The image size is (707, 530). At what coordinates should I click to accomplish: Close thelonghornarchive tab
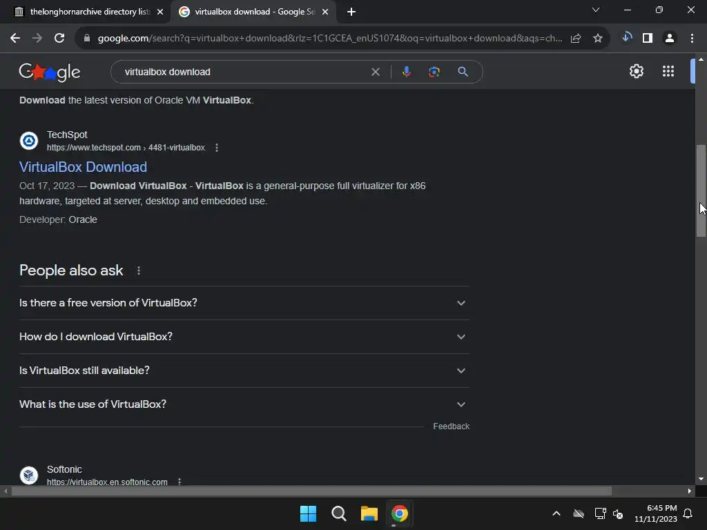coord(160,12)
